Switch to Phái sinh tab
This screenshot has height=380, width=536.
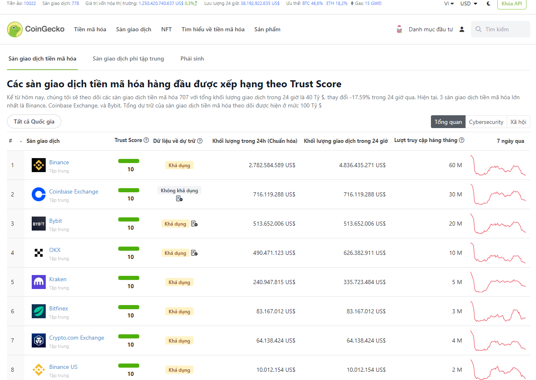192,58
